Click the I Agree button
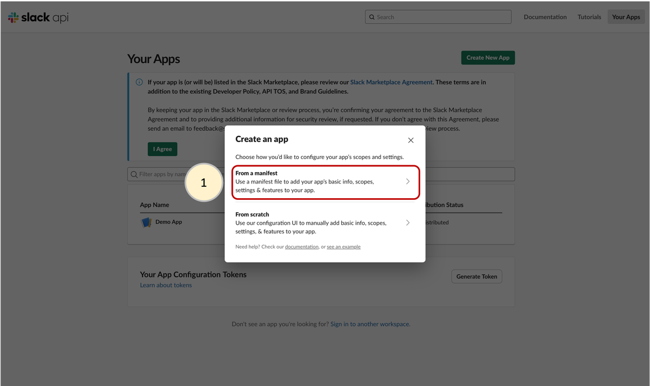The height and width of the screenshot is (386, 650). pos(162,149)
